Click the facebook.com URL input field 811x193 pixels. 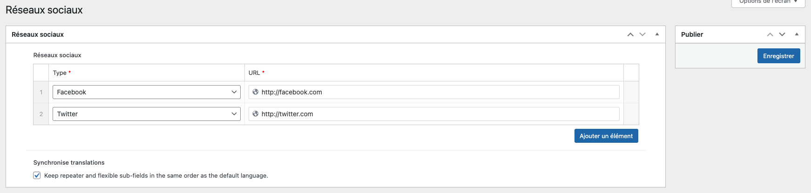[438, 92]
